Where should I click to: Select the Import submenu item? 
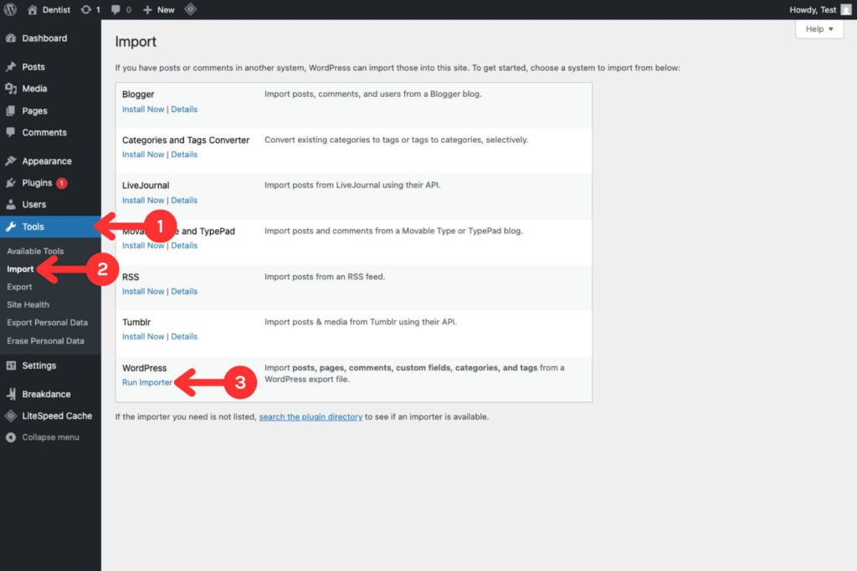[x=20, y=269]
